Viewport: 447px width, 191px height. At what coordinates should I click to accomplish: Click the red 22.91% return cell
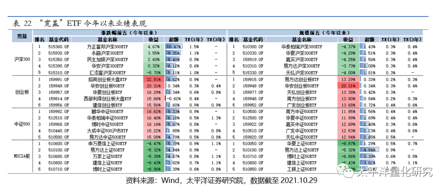point(154,79)
